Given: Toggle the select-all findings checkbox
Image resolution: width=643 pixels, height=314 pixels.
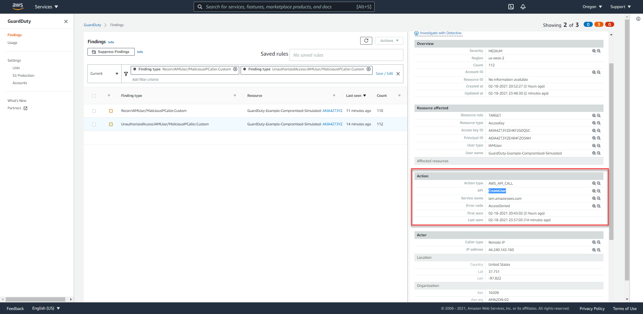Looking at the screenshot, I should pos(94,96).
